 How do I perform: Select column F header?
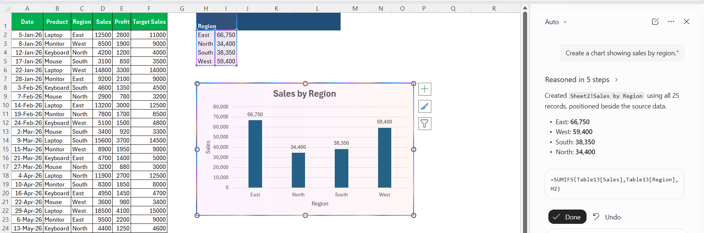click(x=149, y=8)
